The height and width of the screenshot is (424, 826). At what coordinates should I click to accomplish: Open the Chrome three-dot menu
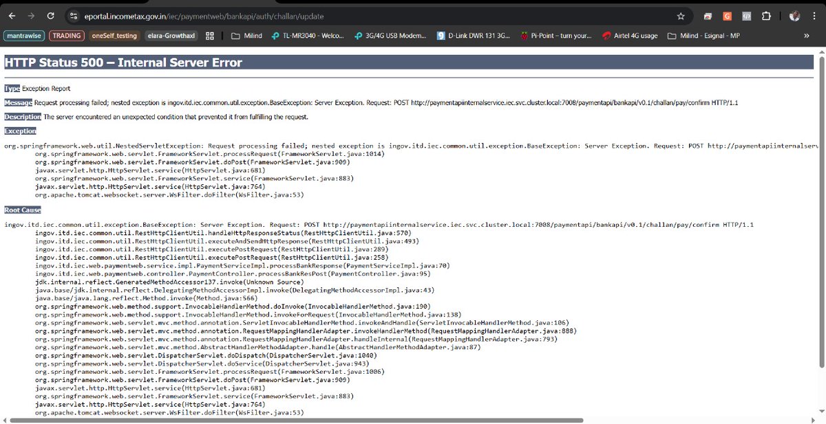click(814, 16)
